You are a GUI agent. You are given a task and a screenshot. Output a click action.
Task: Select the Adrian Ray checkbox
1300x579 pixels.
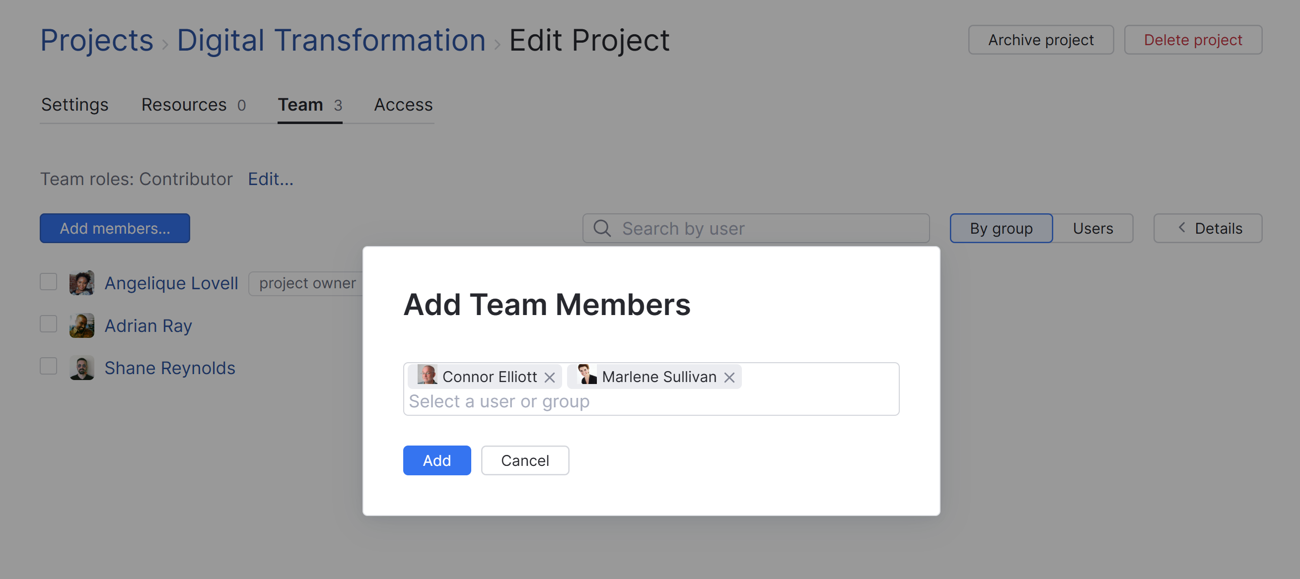49,324
